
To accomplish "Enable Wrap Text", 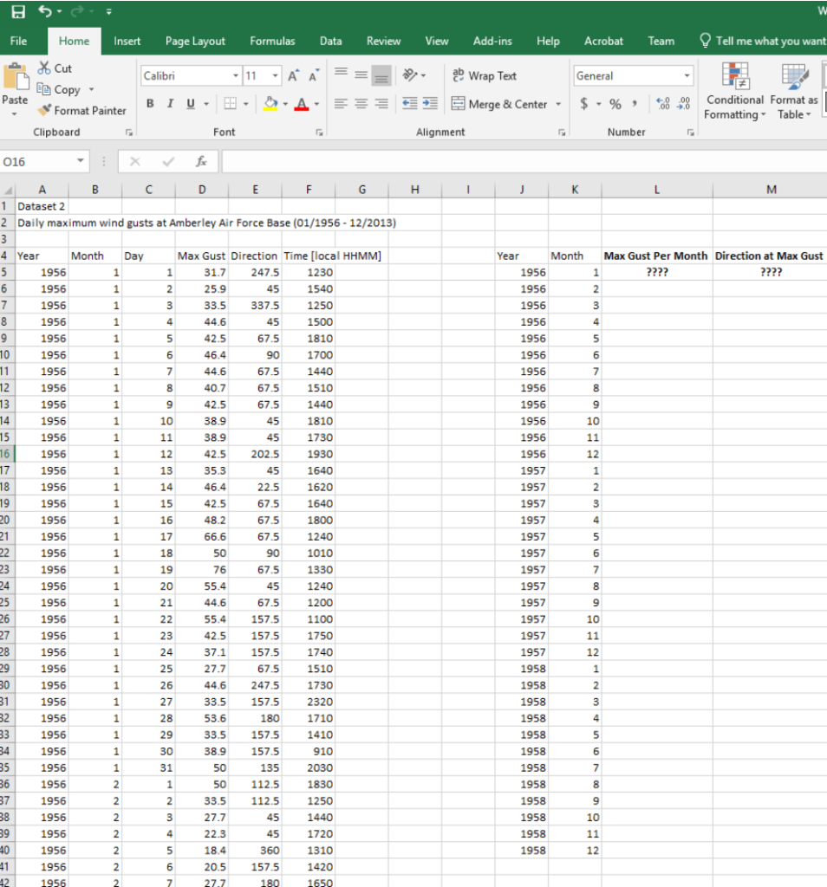I will [485, 75].
